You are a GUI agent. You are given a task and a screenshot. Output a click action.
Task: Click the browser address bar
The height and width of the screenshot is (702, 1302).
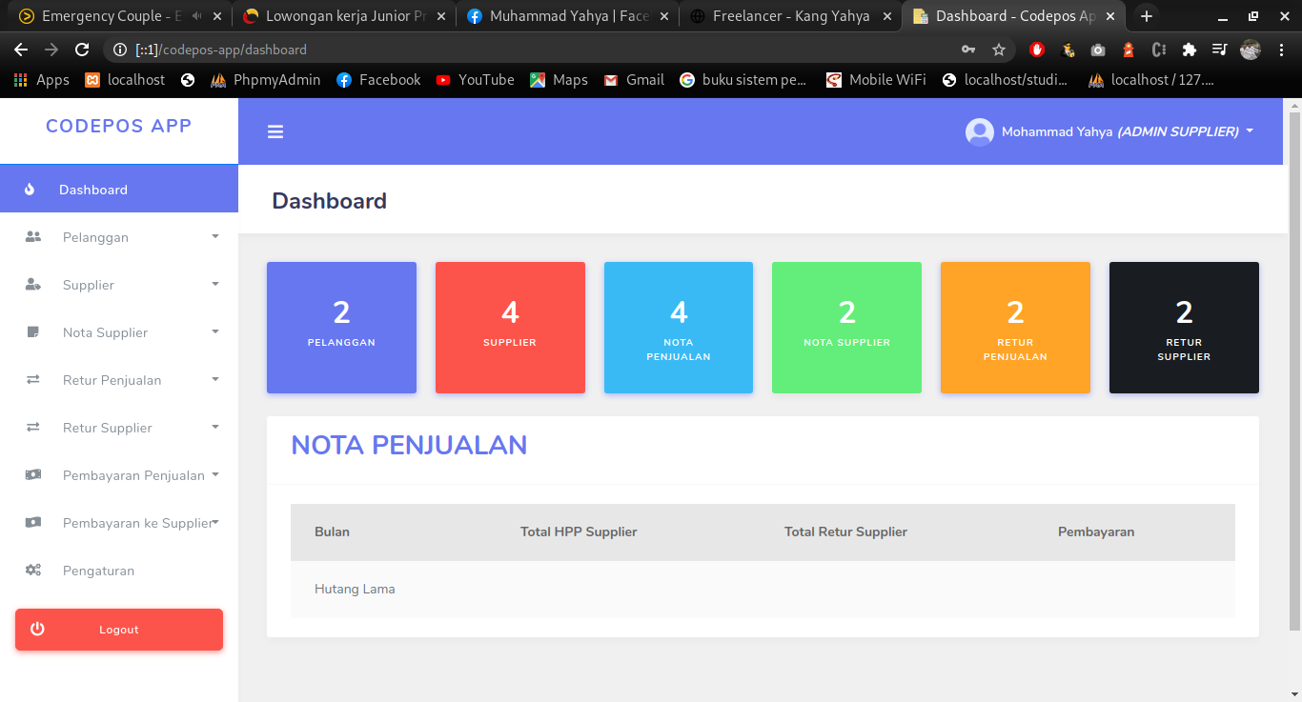click(534, 50)
